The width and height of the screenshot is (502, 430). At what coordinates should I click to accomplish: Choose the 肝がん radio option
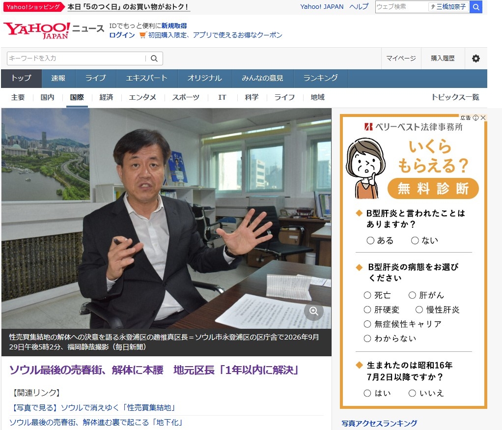click(413, 295)
